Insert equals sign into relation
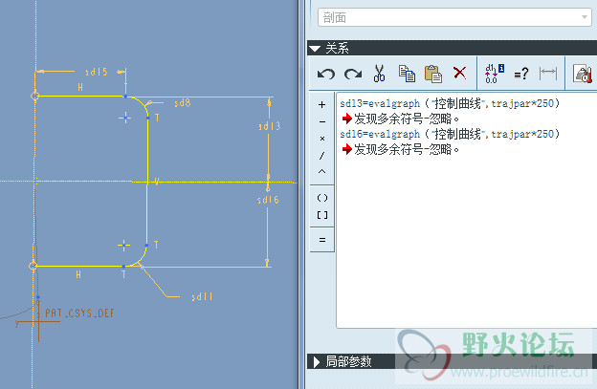The image size is (597, 389). [x=322, y=240]
